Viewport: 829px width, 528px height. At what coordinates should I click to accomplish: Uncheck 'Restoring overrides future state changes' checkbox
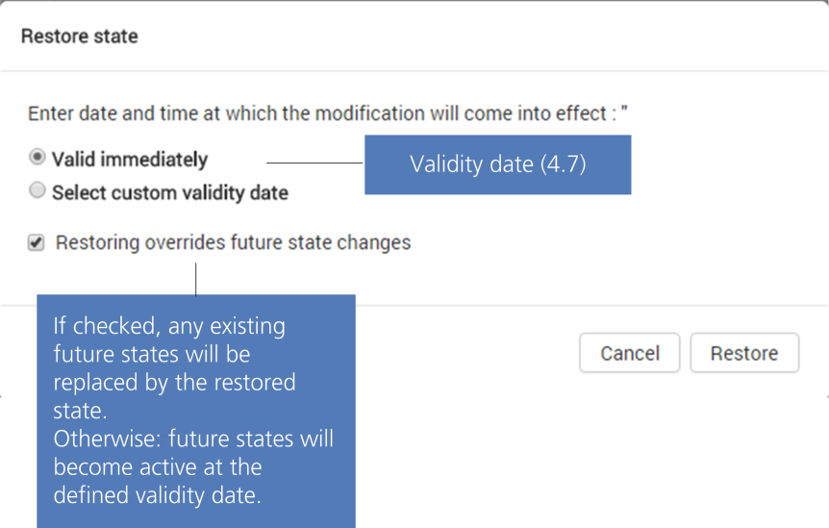[x=37, y=243]
